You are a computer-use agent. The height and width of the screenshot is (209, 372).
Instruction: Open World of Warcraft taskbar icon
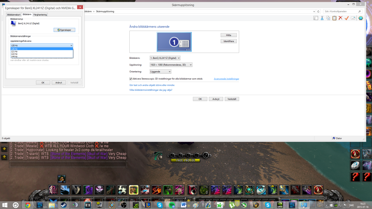(x=256, y=205)
